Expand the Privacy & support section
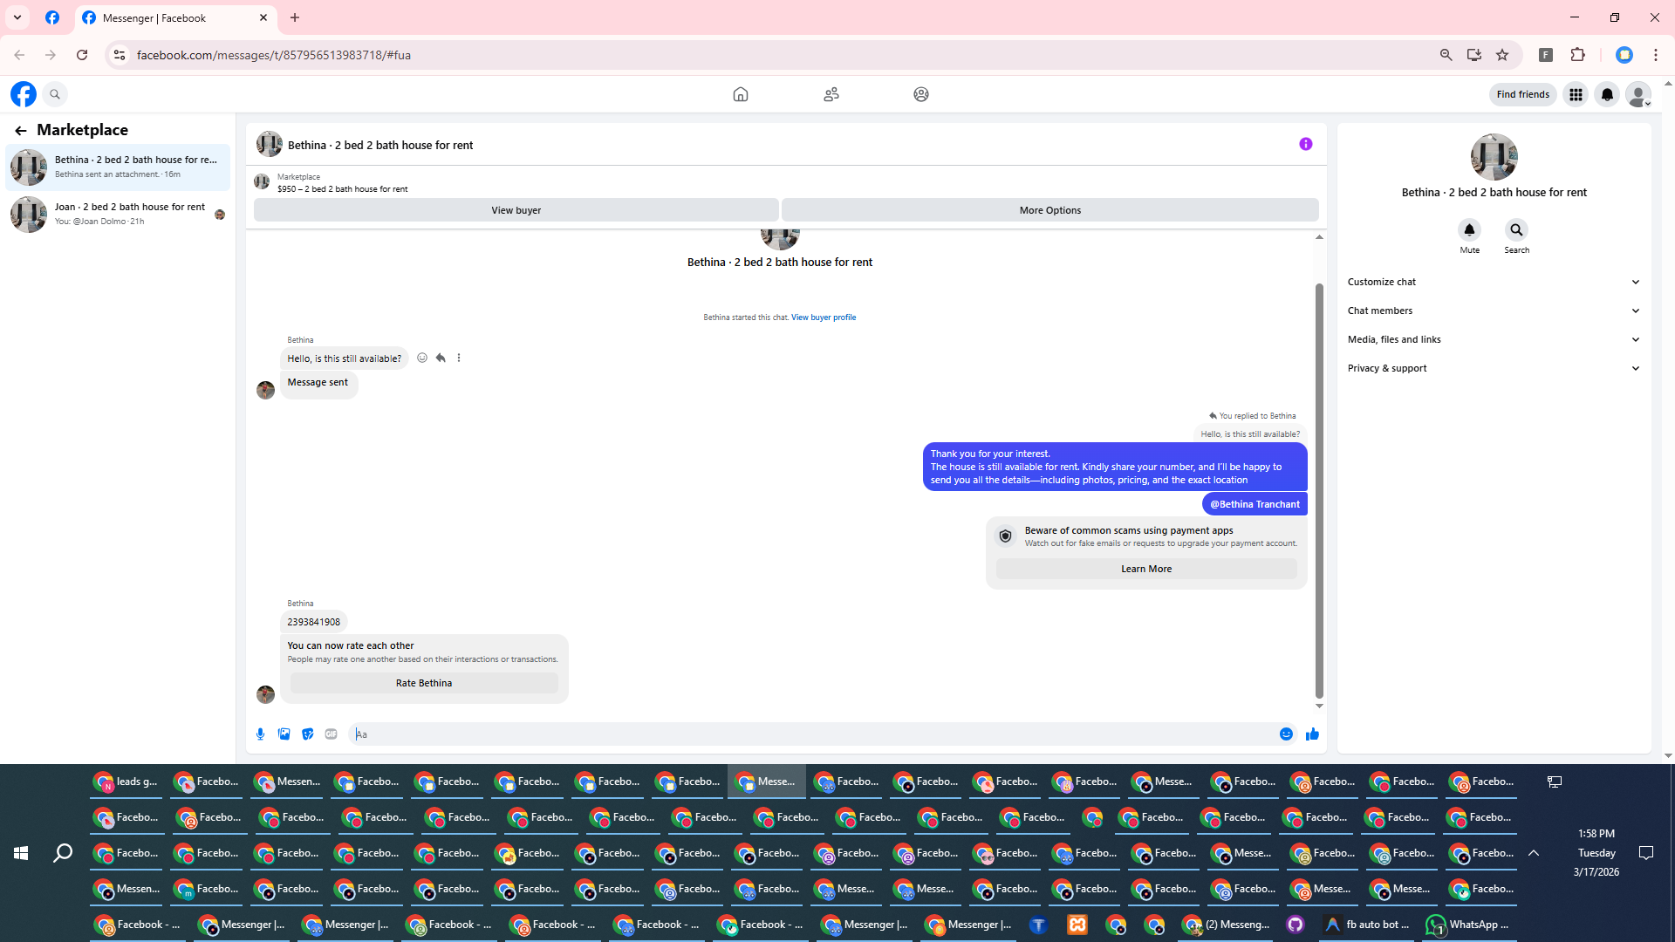The height and width of the screenshot is (942, 1675). [1494, 368]
